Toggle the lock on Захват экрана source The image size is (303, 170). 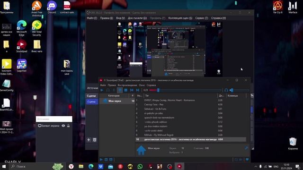point(68,126)
